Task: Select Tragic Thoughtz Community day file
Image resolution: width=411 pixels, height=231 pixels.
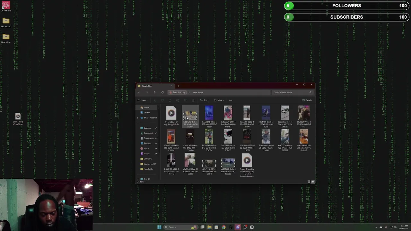Action: point(247,166)
